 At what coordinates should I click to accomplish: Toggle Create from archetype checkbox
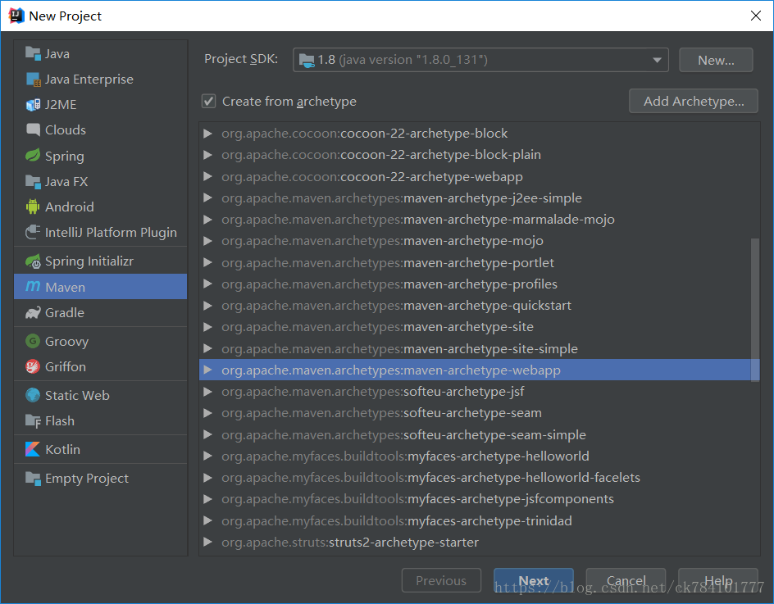[209, 101]
